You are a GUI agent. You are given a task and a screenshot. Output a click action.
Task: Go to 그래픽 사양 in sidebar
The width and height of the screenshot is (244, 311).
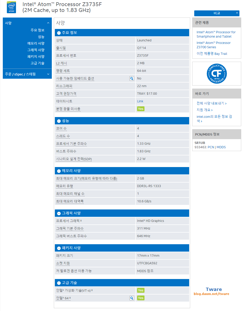36,50
